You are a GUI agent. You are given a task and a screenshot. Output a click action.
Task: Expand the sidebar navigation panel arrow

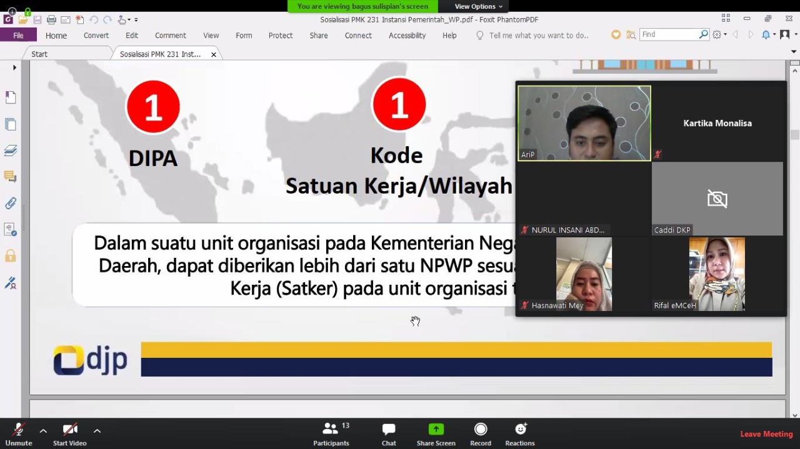click(14, 67)
